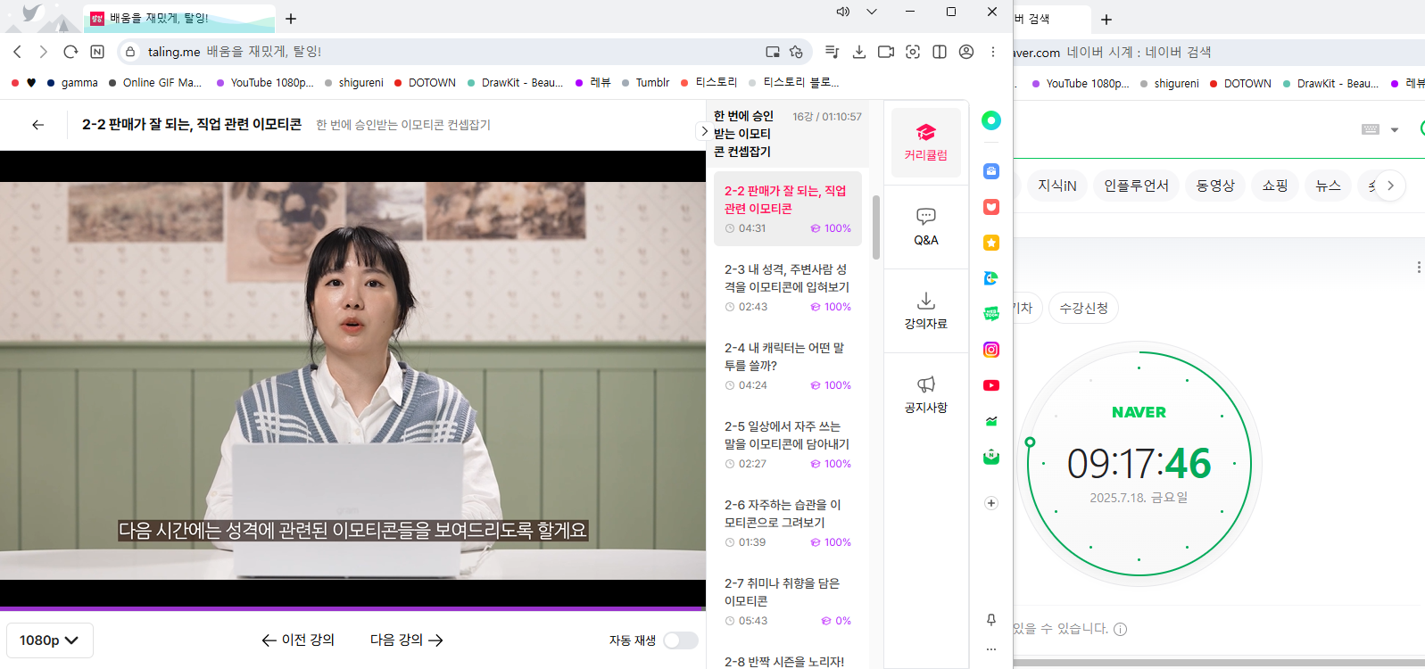Reload the taling.me page
This screenshot has height=669, width=1425.
[70, 52]
